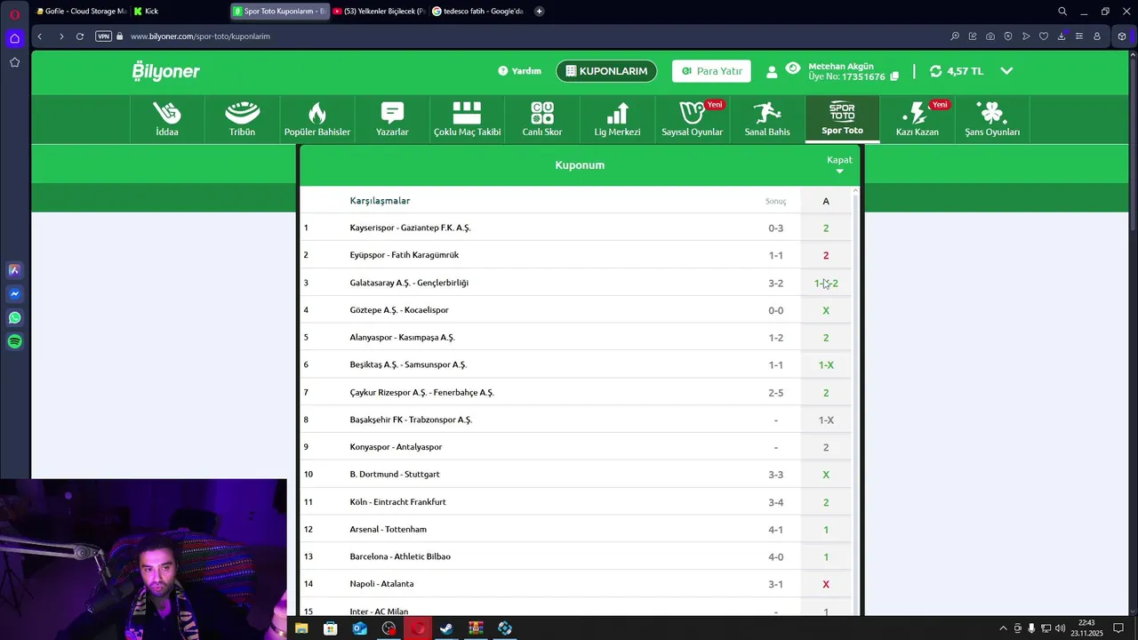Expand the account menu chevron
1138x640 pixels.
pos(1006,71)
